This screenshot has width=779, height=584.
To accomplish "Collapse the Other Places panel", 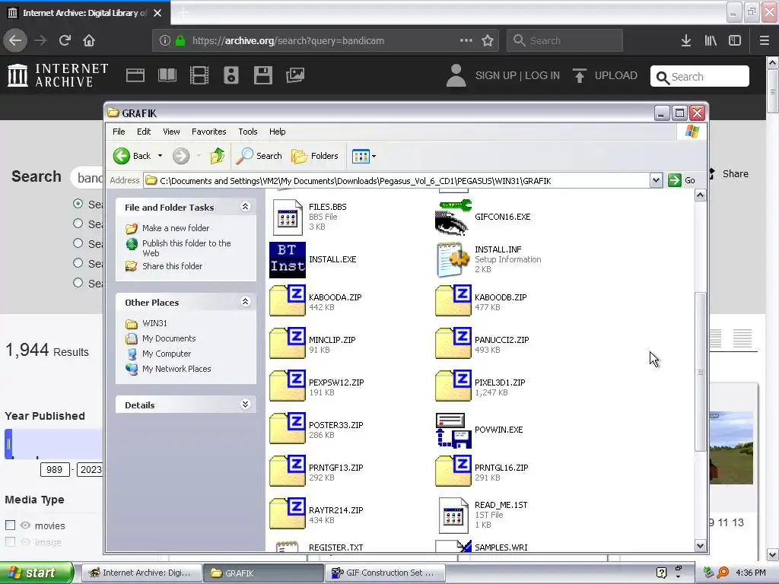I will 245,301.
